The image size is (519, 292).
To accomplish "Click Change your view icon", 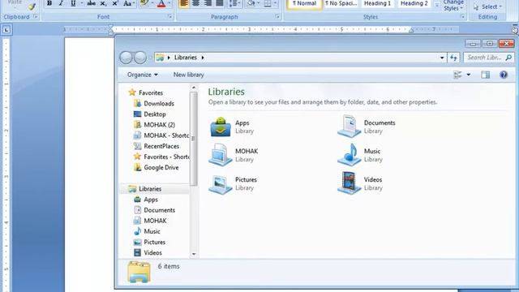I will [x=457, y=75].
